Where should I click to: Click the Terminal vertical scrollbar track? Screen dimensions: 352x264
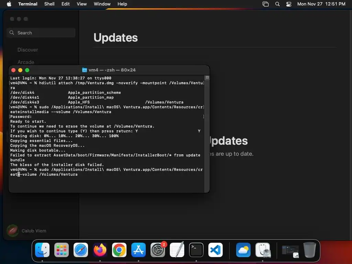pyautogui.click(x=207, y=136)
